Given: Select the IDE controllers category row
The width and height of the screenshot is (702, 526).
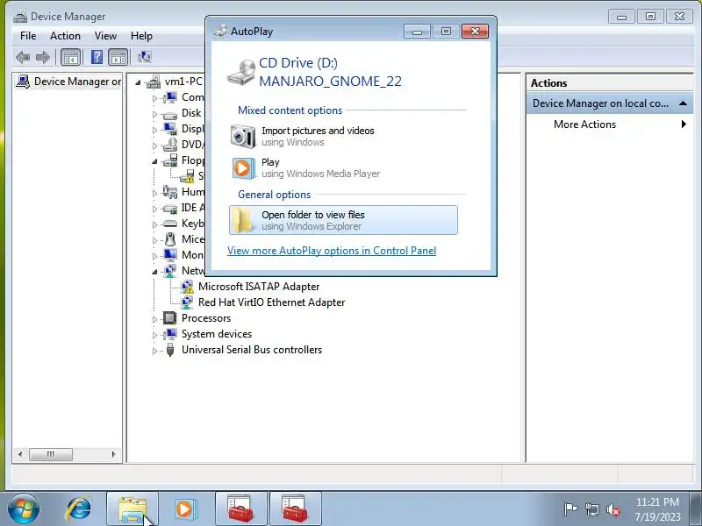Looking at the screenshot, I should point(183,208).
